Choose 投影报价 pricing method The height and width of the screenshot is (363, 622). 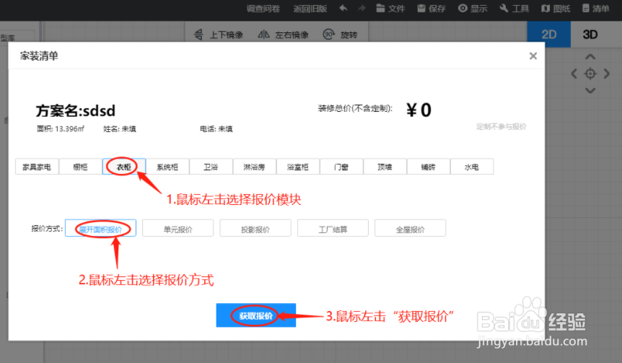[255, 229]
